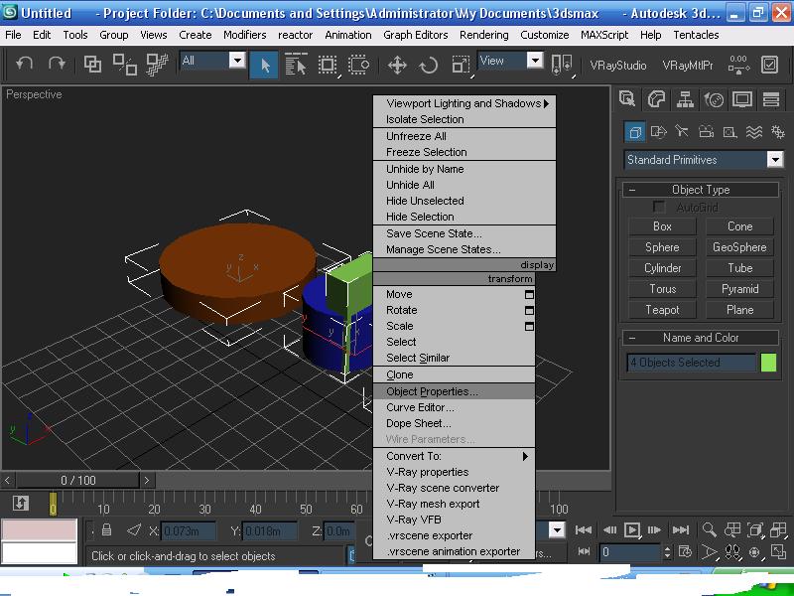The image size is (794, 596).
Task: Show the Cameras creation category
Action: click(706, 132)
